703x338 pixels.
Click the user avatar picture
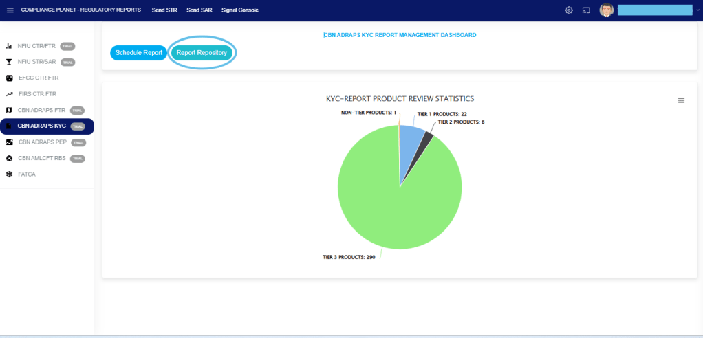coord(606,10)
